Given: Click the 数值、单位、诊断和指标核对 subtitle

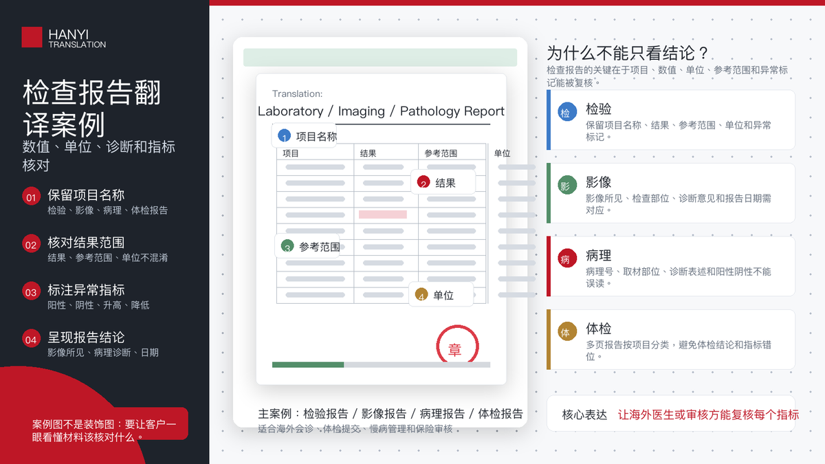Looking at the screenshot, I should point(99,156).
